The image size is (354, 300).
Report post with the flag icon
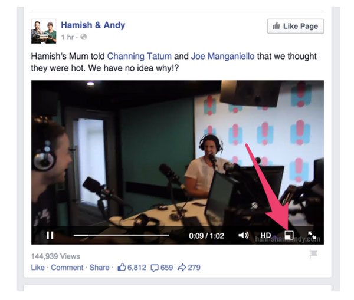[313, 254]
